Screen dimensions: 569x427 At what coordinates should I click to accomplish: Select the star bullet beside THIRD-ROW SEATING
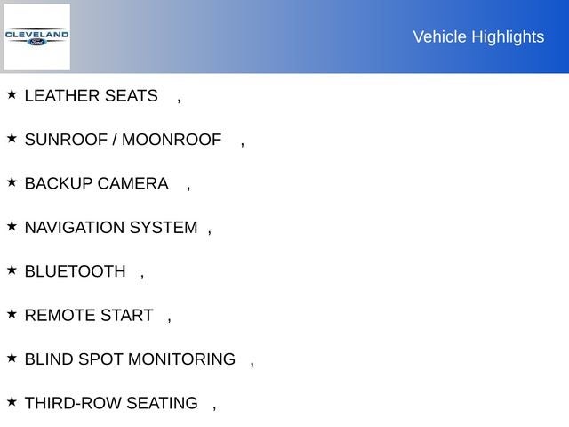click(x=12, y=401)
